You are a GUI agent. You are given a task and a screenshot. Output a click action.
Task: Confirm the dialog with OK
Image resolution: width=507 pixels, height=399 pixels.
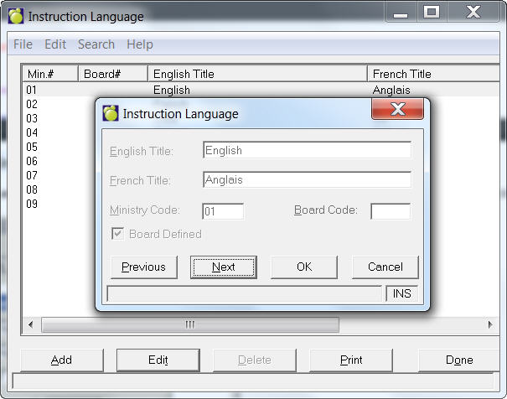[304, 267]
